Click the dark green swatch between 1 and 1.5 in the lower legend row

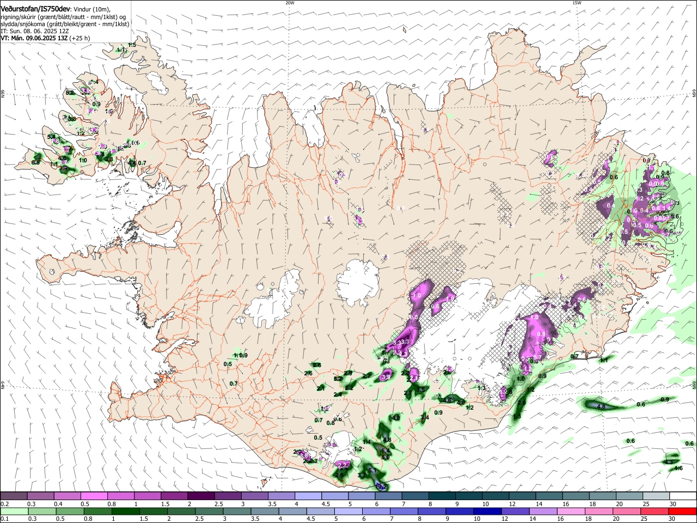click(x=126, y=511)
